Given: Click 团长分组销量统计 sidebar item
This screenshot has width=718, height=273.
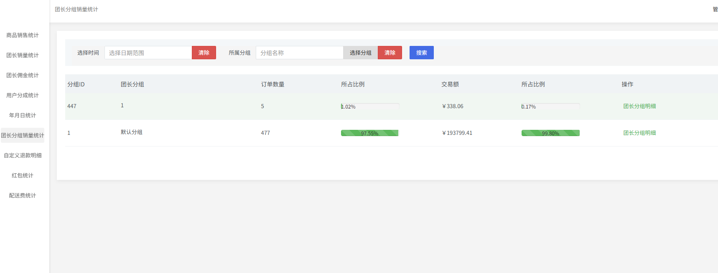Looking at the screenshot, I should (x=23, y=136).
